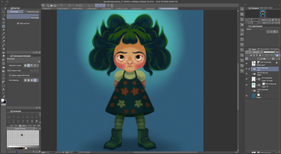The height and width of the screenshot is (154, 281).
Task: Expand the Left layer folder
Action: 252,69
